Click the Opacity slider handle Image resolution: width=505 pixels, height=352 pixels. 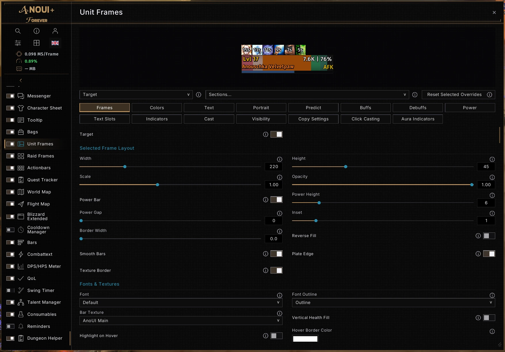coord(472,185)
